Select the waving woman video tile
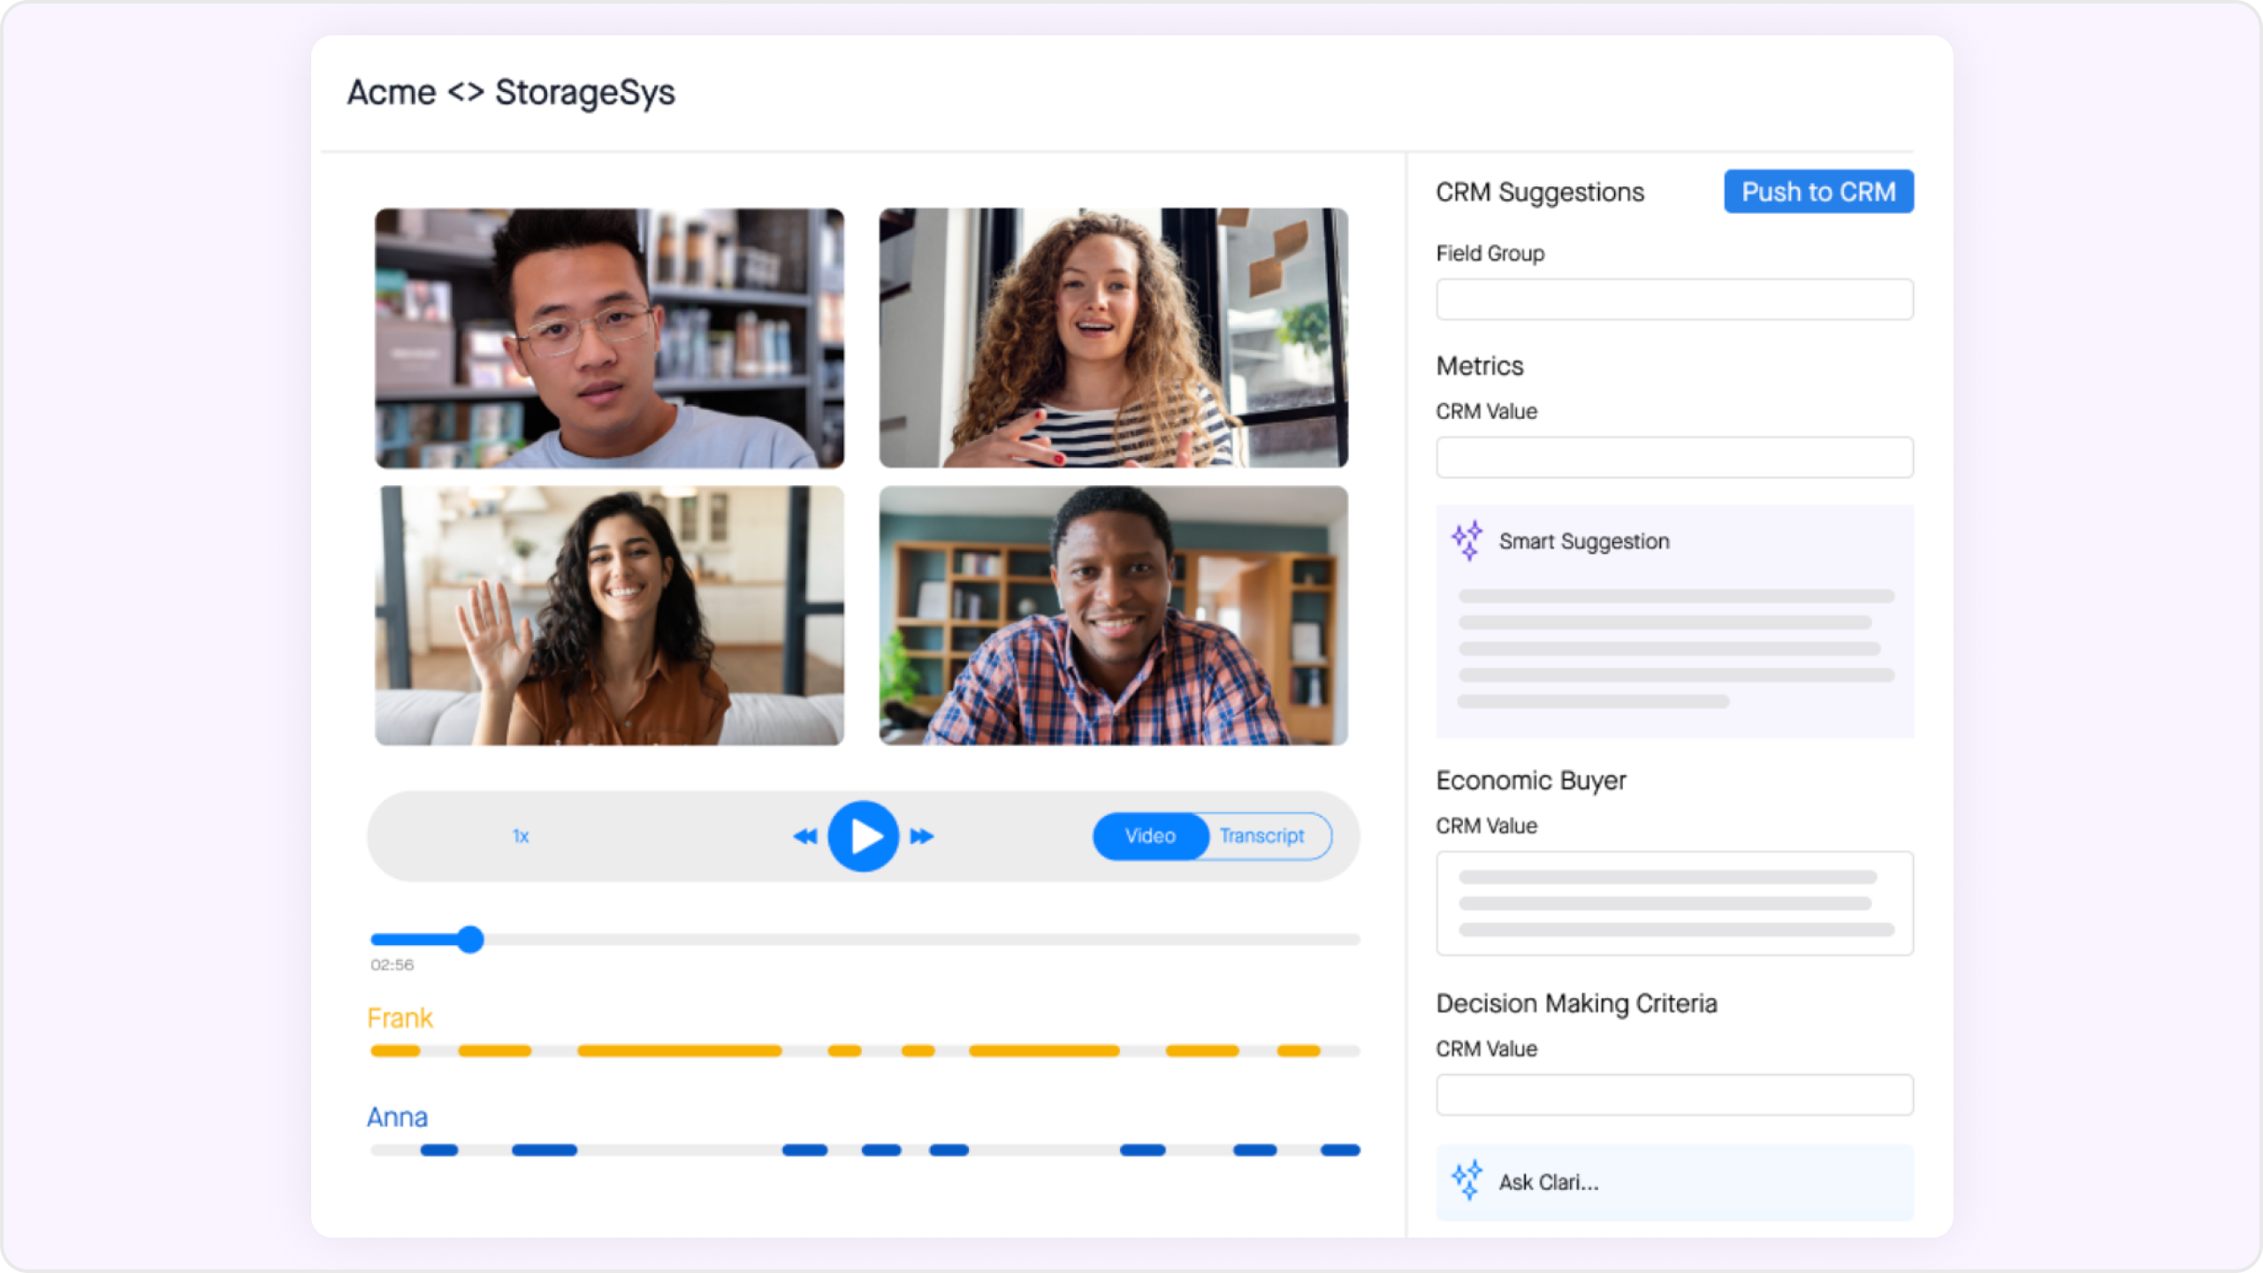The image size is (2263, 1273). [609, 615]
